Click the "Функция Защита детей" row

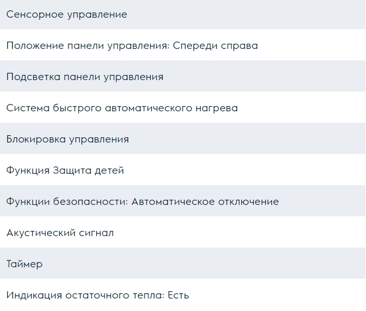coord(65,171)
